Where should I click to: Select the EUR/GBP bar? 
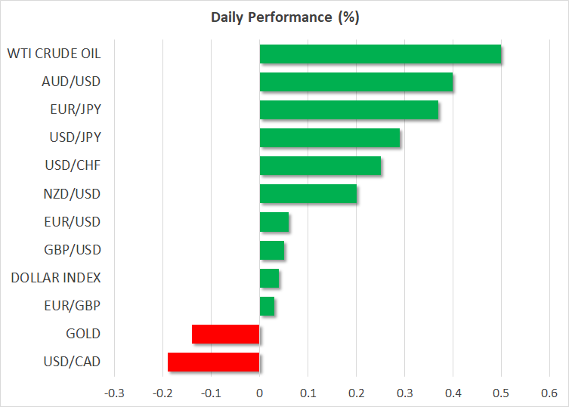(x=267, y=306)
